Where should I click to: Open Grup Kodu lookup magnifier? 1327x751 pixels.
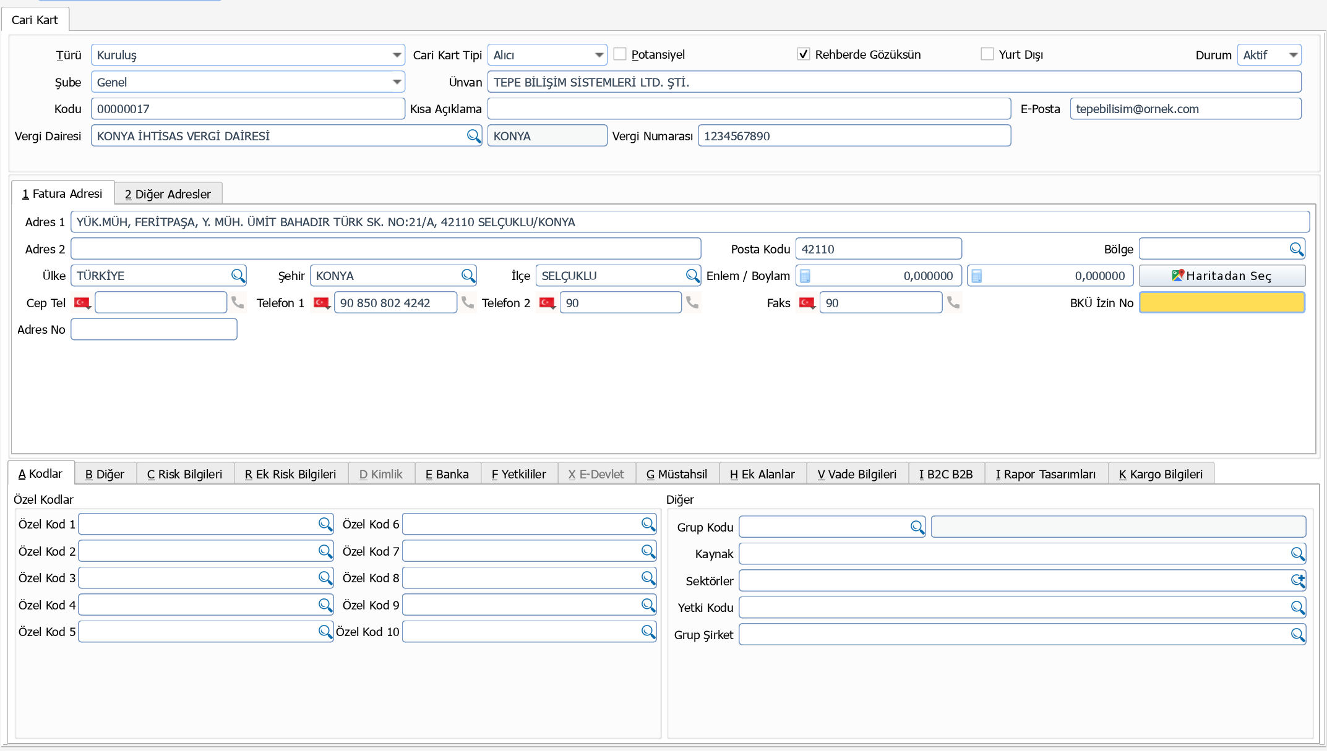pyautogui.click(x=917, y=527)
